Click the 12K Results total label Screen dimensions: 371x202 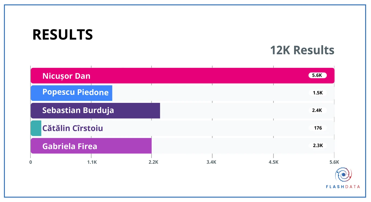coord(302,50)
